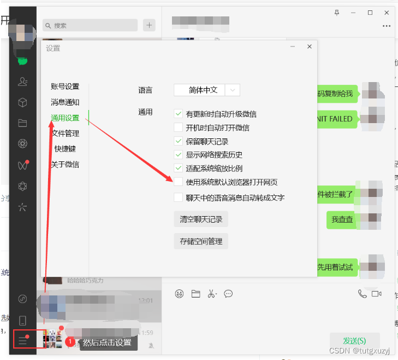398x360 pixels.
Task: Open the favorites cube icon
Action: (22, 102)
